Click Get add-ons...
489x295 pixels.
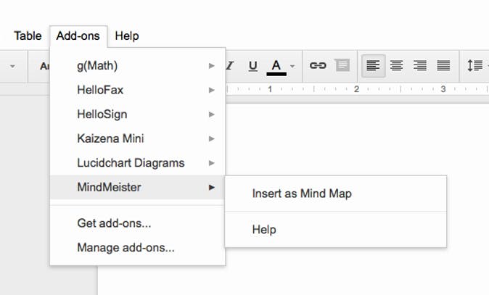tap(114, 223)
